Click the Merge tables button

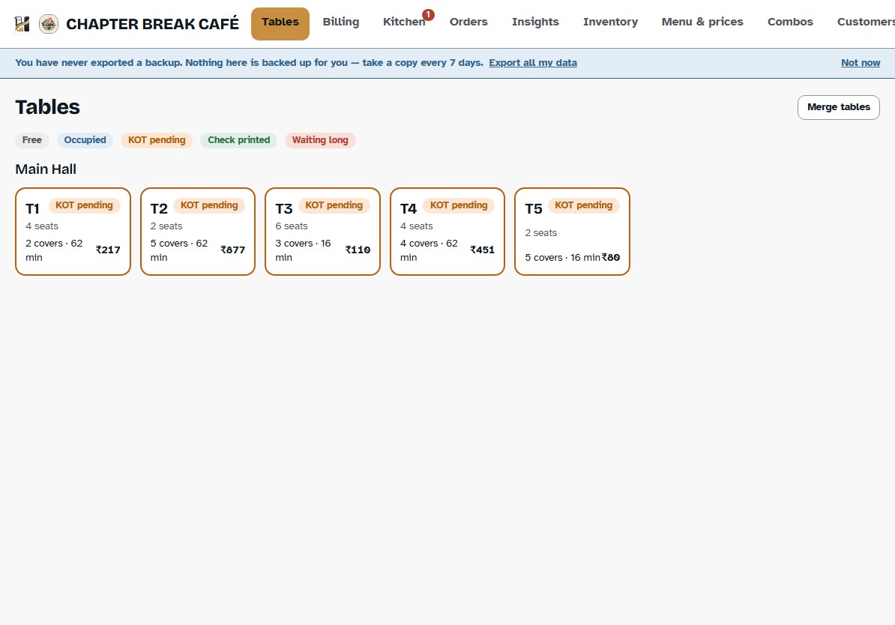[x=839, y=107]
